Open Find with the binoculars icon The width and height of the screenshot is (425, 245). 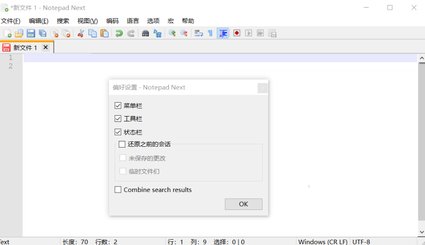pos(145,33)
